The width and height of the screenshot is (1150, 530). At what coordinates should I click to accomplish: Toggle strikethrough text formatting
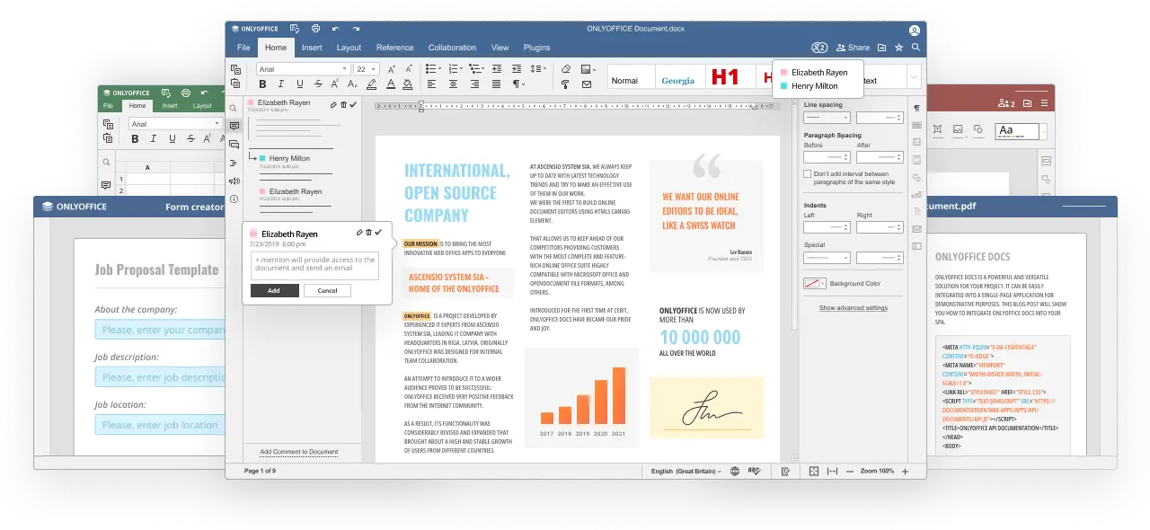click(317, 84)
